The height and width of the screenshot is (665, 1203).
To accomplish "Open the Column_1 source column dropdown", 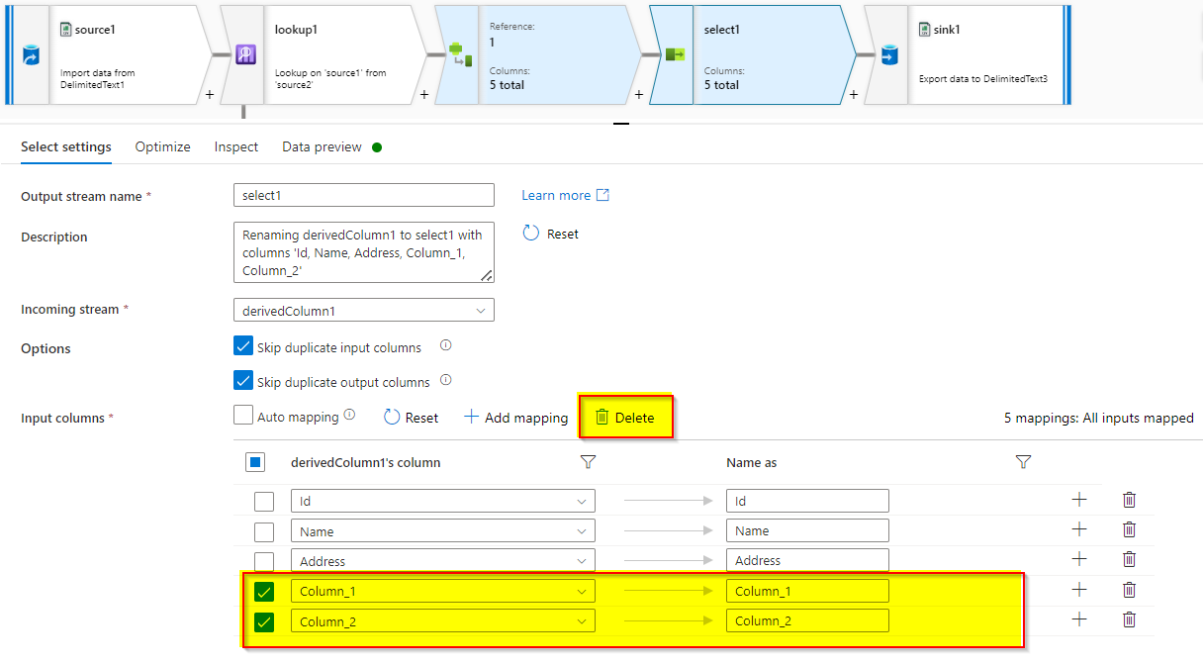I will (x=443, y=591).
